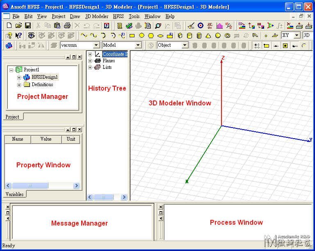Click the broom cleanup icon in the toolbar
Screen dimensions: 315x251
[x=191, y=25]
